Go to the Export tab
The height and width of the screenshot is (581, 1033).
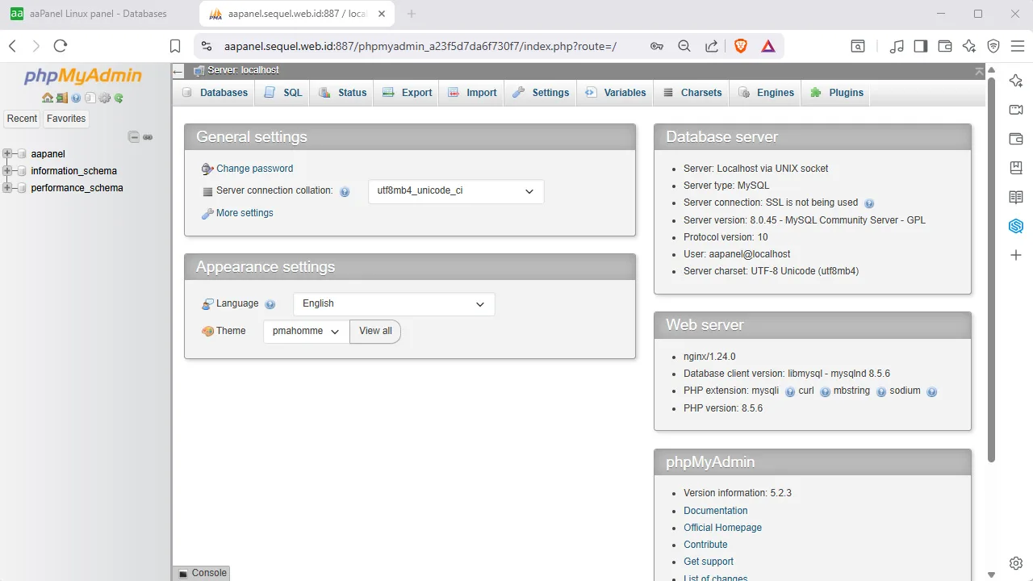click(x=408, y=93)
